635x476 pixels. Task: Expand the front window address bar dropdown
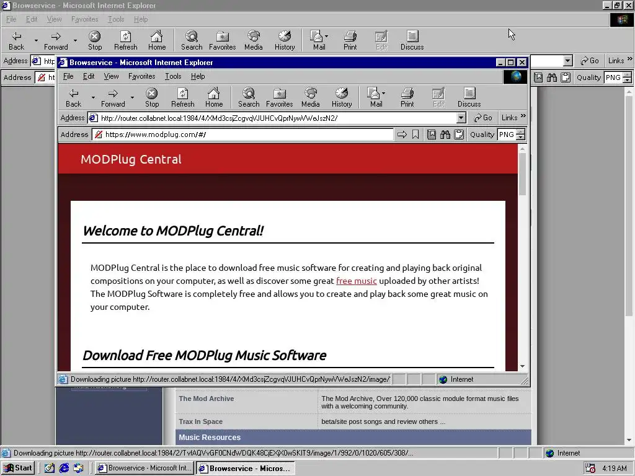click(461, 118)
